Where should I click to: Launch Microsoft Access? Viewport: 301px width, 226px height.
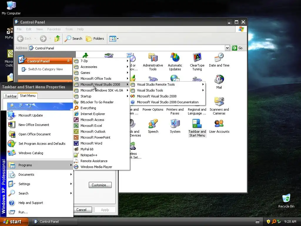pyautogui.click(x=101, y=120)
